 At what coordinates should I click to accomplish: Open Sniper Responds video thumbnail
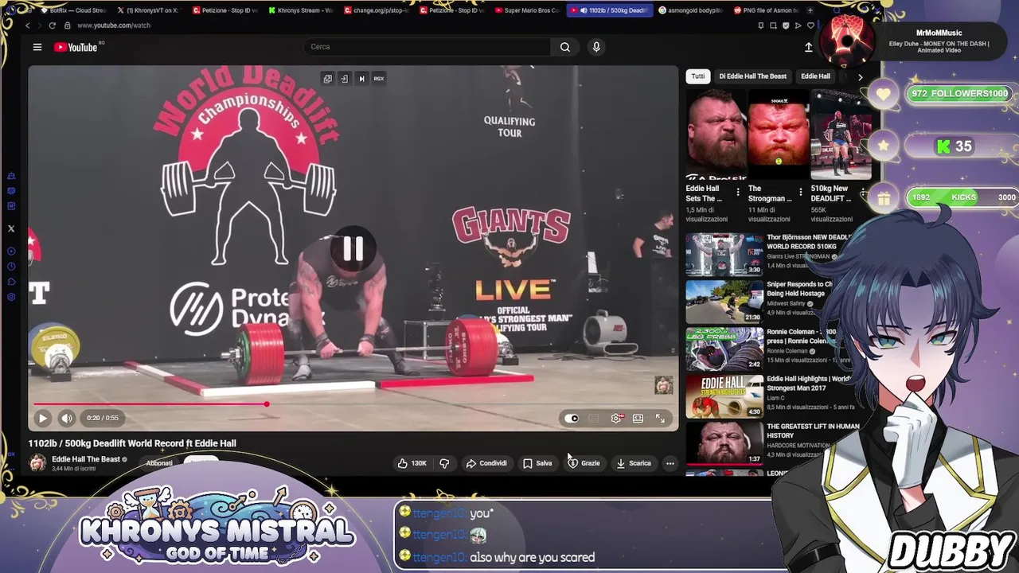724,302
